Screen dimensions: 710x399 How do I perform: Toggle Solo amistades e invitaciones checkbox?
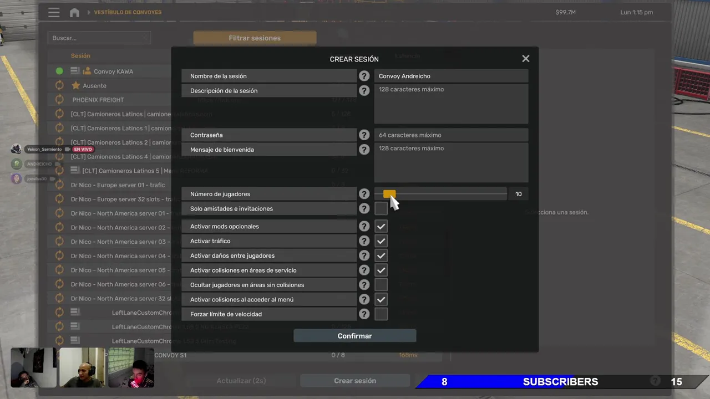(381, 208)
